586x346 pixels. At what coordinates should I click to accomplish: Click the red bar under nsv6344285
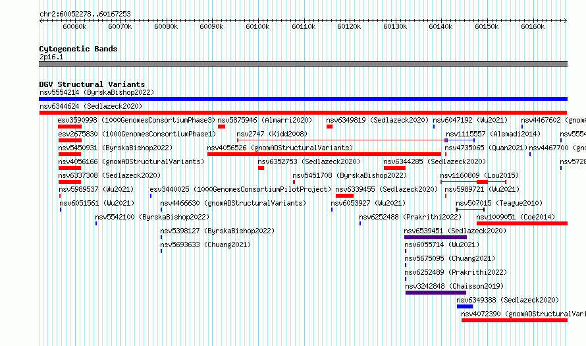pos(394,168)
